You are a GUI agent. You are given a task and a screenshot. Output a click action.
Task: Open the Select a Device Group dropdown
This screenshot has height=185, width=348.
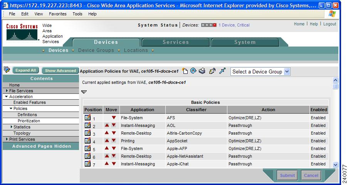pyautogui.click(x=261, y=72)
